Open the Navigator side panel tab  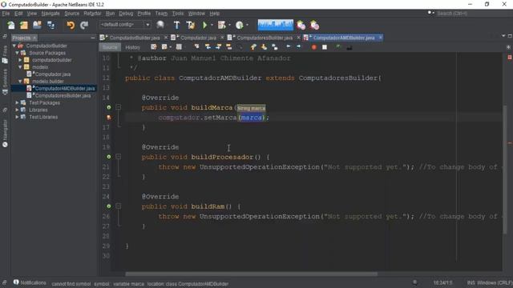[x=5, y=134]
